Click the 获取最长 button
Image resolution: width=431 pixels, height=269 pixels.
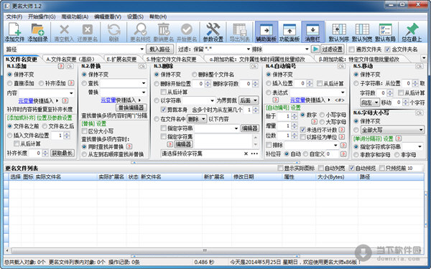pyautogui.click(x=62, y=154)
